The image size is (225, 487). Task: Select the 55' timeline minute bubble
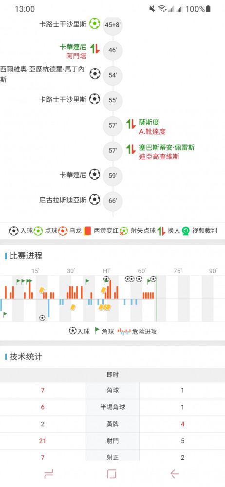tap(112, 100)
